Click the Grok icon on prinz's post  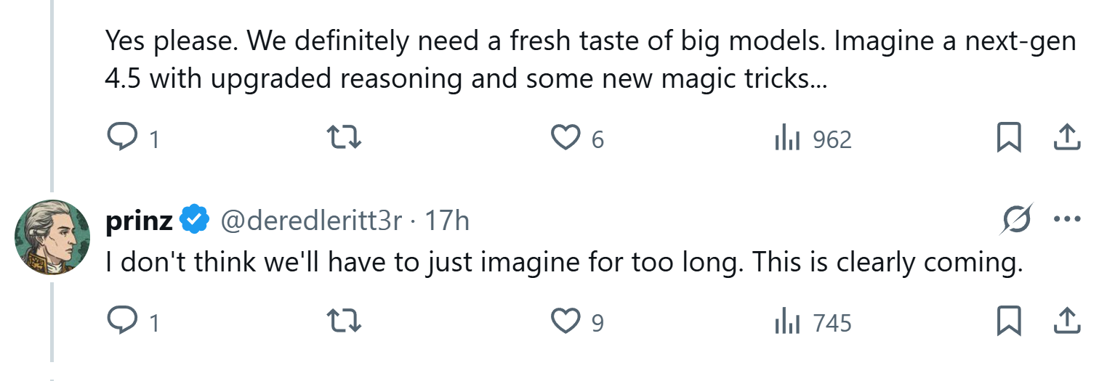click(1015, 220)
